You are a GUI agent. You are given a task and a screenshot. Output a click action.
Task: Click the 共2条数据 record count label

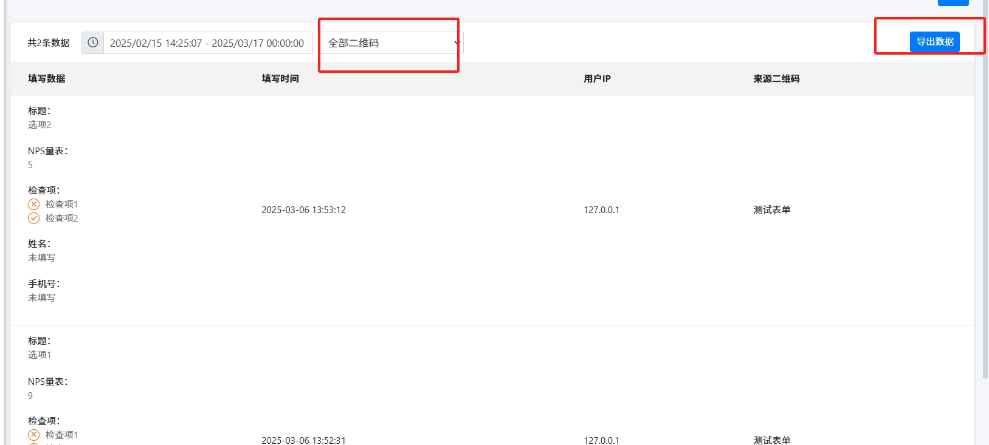tap(49, 43)
